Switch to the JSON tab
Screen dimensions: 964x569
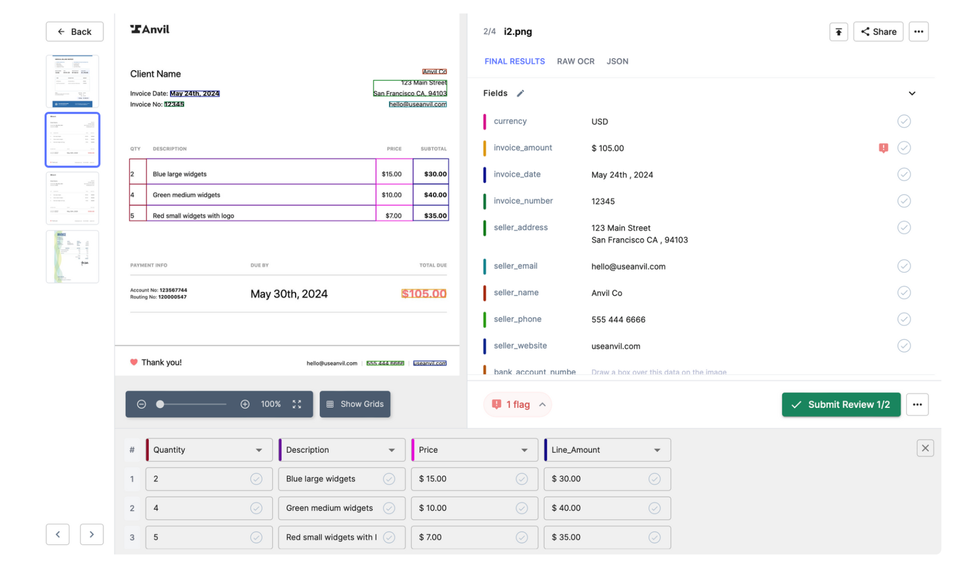tap(617, 61)
